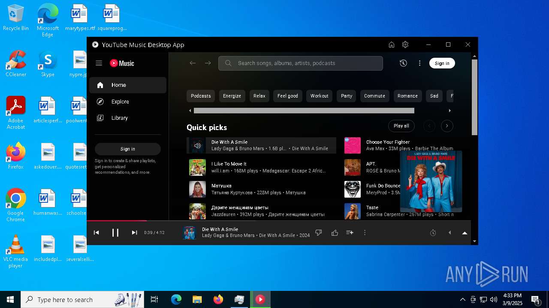Play Дарите женщинам цветы thumbnail

point(197,211)
